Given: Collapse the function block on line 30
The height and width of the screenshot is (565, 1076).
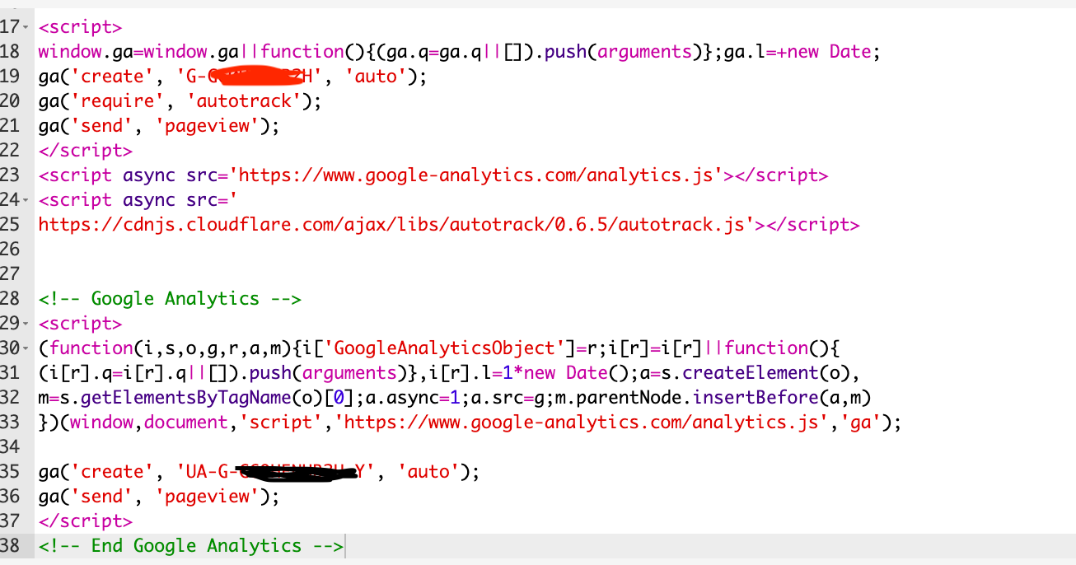Looking at the screenshot, I should click(26, 348).
